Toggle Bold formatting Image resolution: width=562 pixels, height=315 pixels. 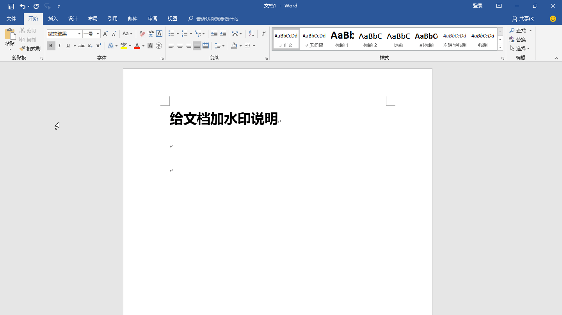tap(51, 46)
